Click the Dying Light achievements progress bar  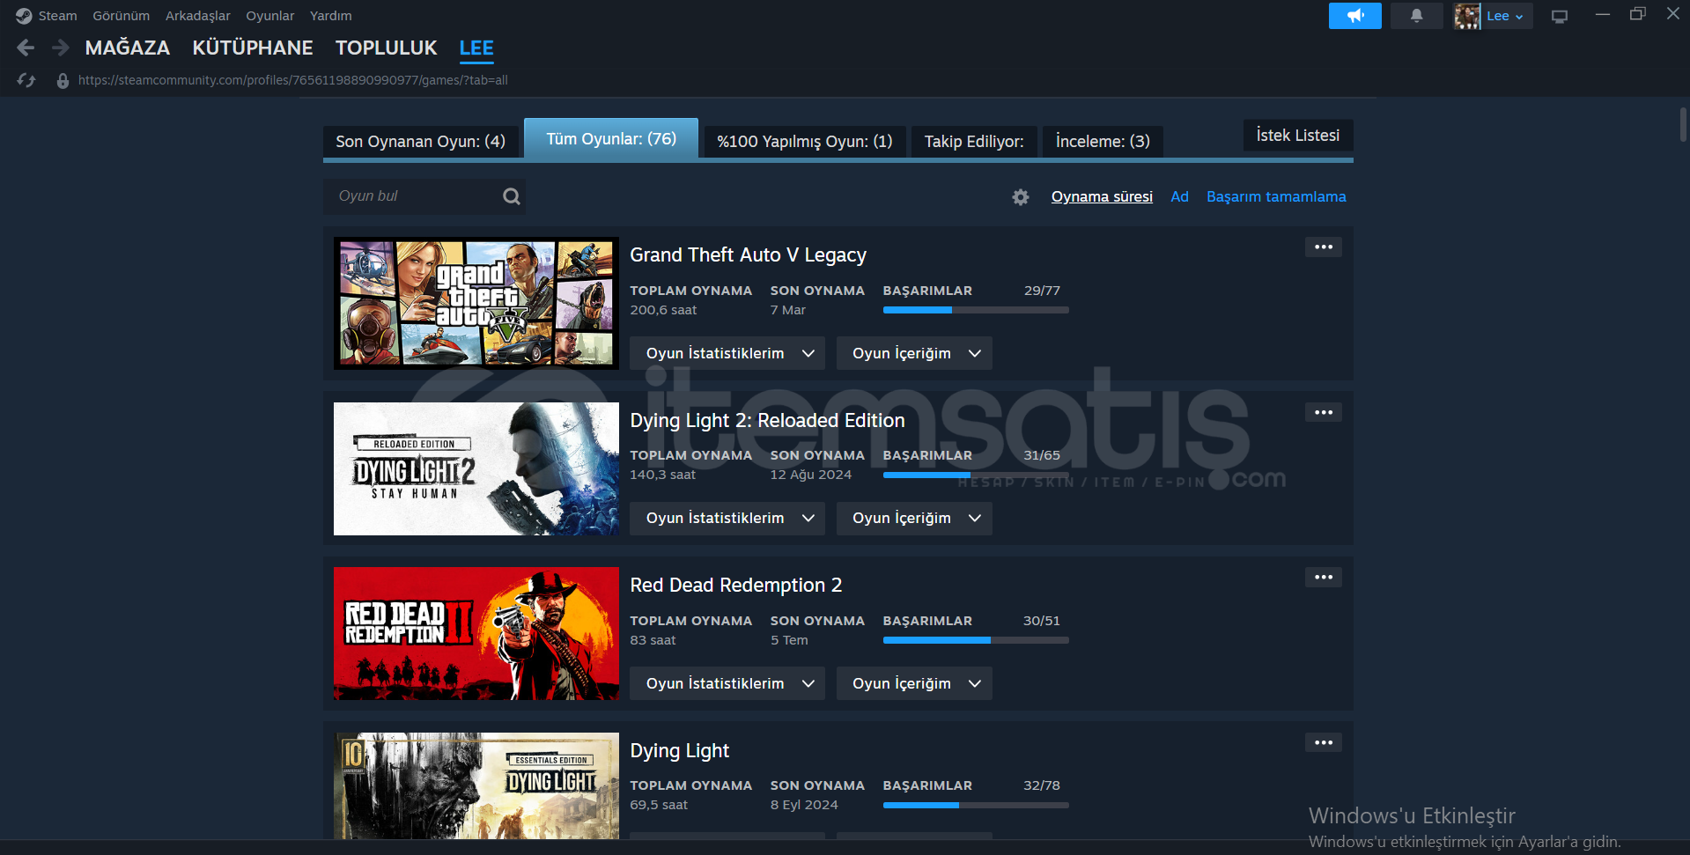976,805
